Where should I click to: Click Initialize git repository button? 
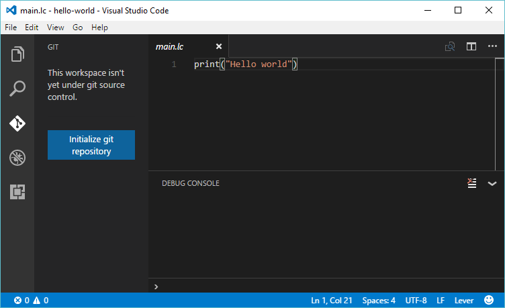click(x=91, y=145)
